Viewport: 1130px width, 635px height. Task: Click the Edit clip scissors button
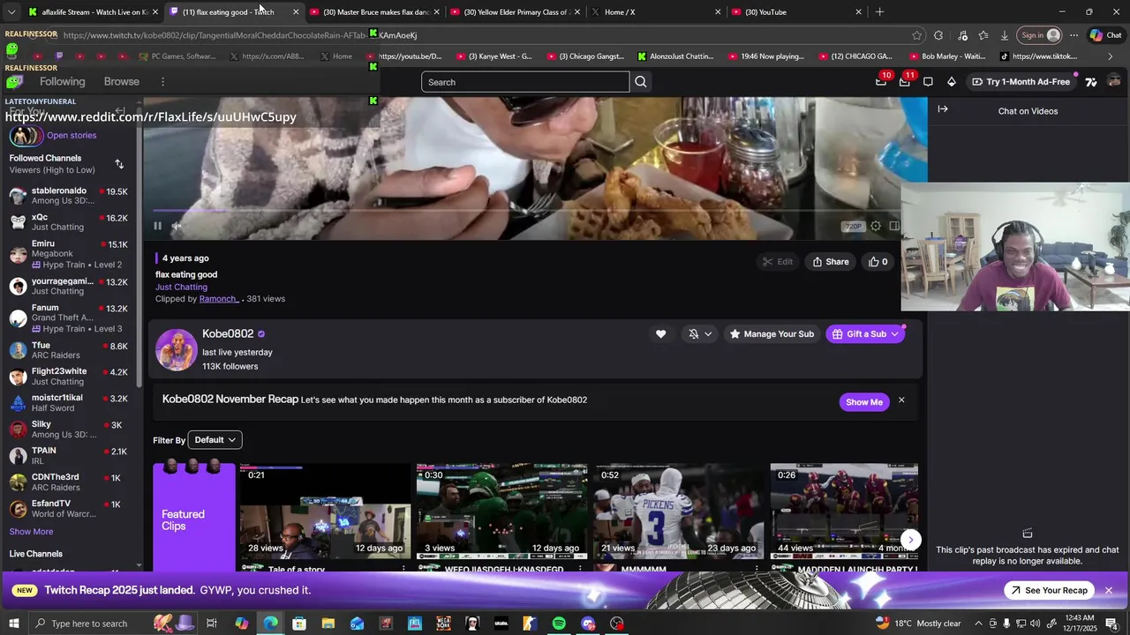coord(778,262)
